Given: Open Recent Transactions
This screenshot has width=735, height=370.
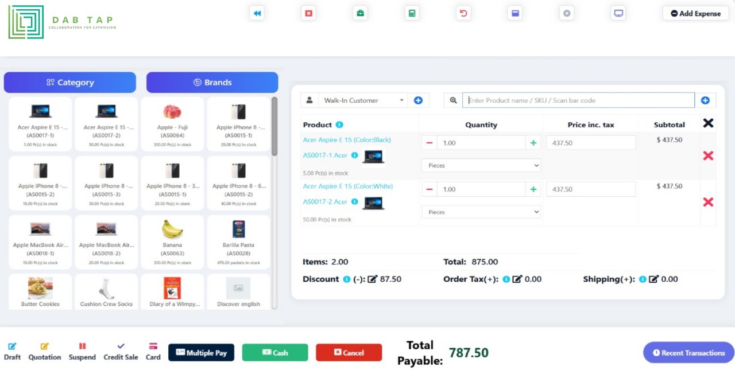Looking at the screenshot, I should tap(688, 353).
